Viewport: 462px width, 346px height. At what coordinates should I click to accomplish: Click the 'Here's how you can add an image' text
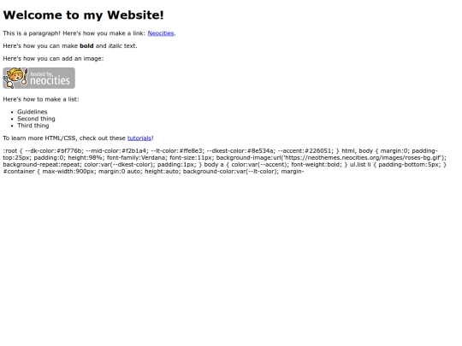[x=53, y=59]
